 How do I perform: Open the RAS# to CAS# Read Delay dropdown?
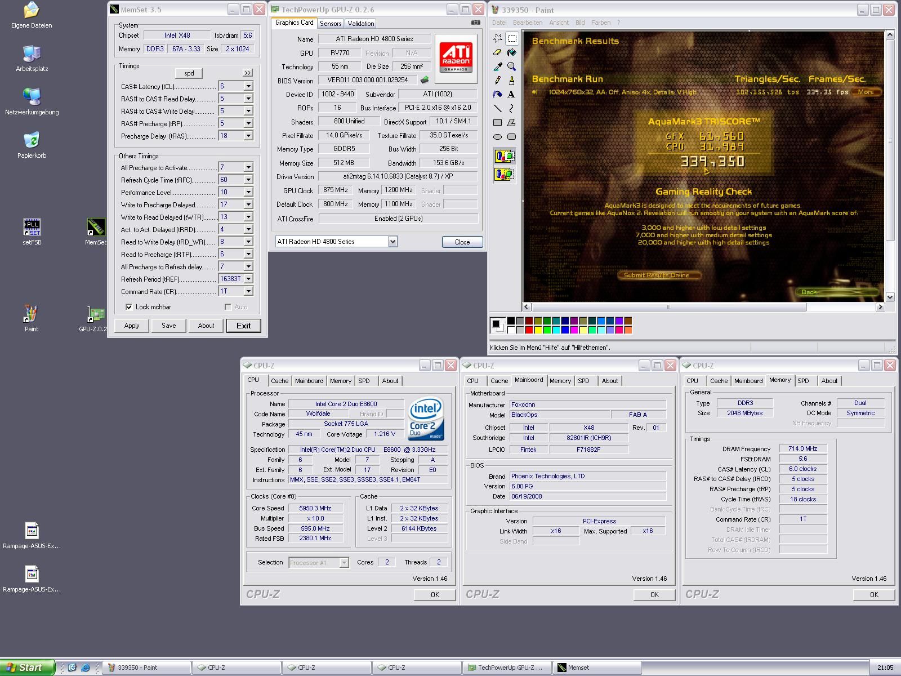click(248, 99)
